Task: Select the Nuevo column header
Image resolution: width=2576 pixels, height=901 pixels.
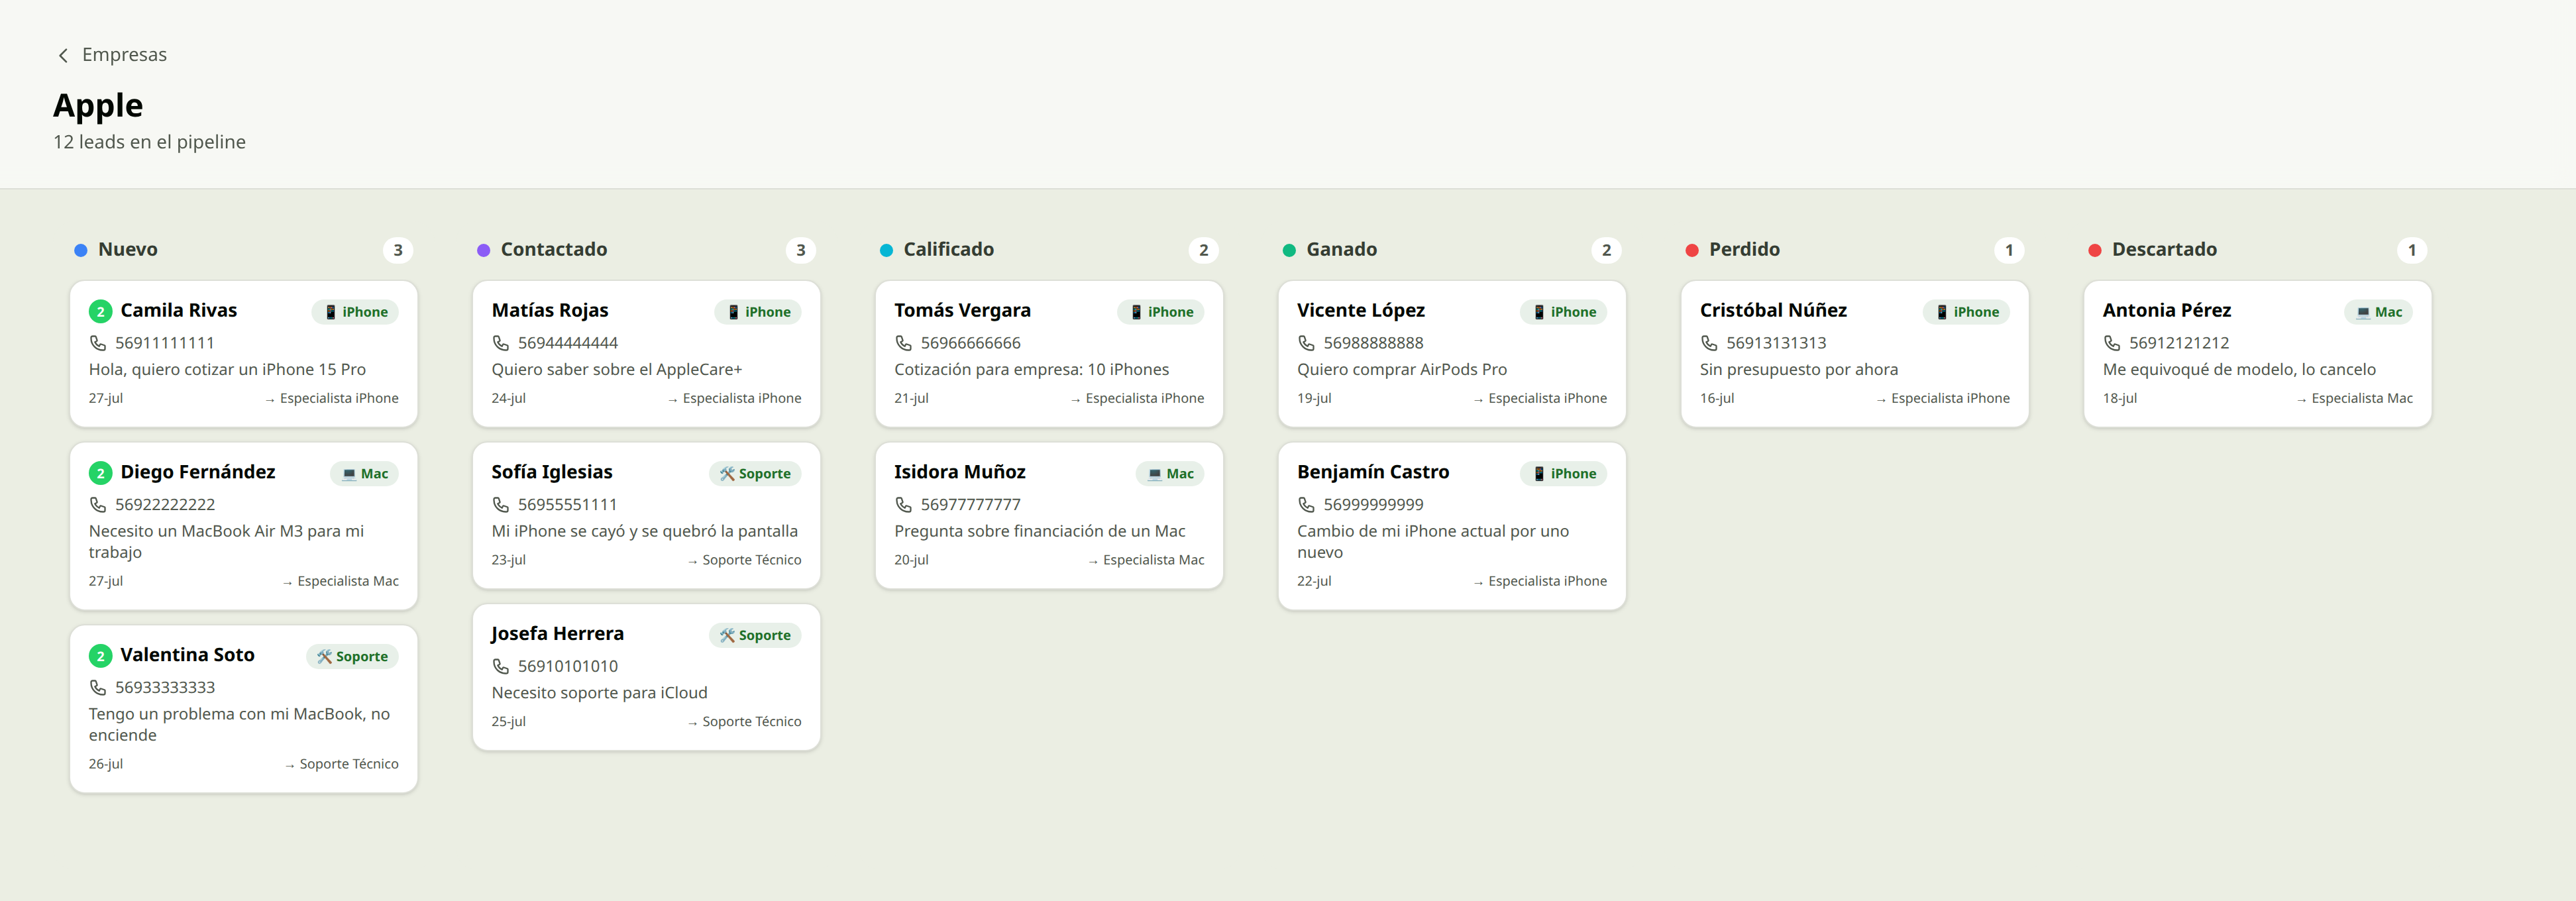Action: pyautogui.click(x=128, y=250)
